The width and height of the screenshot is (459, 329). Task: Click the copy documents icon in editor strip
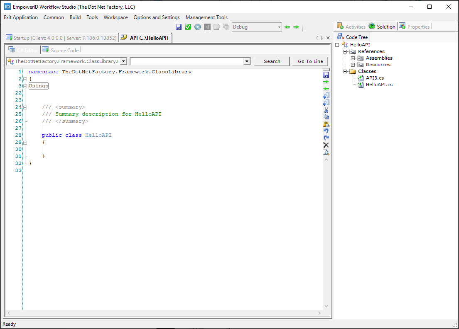(x=326, y=117)
